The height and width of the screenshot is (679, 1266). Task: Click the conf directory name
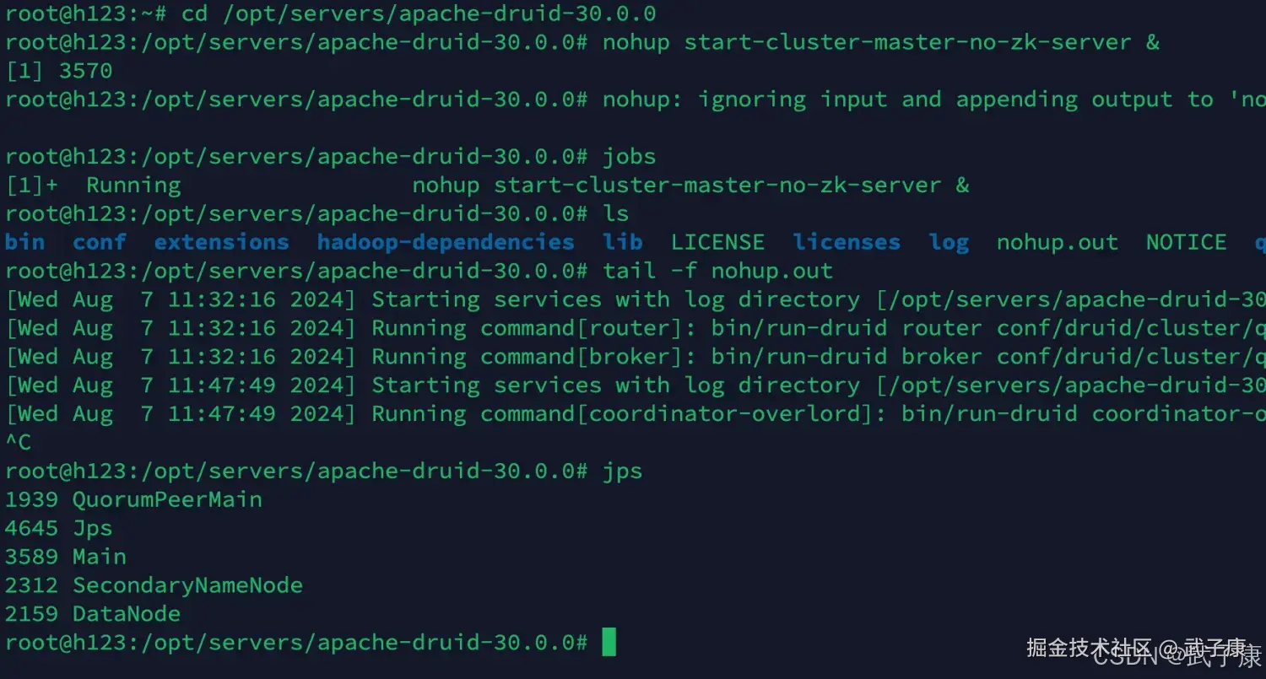pyautogui.click(x=99, y=242)
